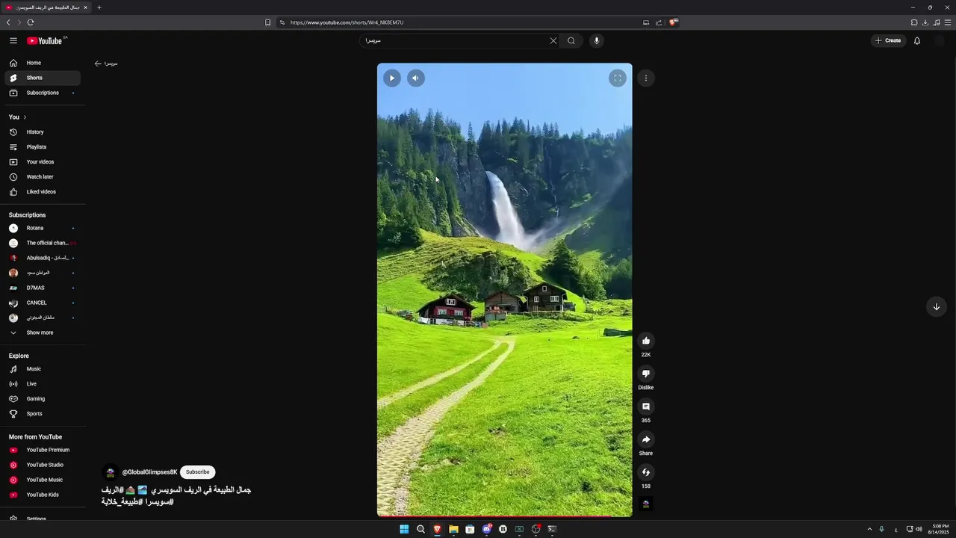Viewport: 956px width, 538px height.
Task: Open Your videos in the sidebar
Action: click(x=43, y=162)
